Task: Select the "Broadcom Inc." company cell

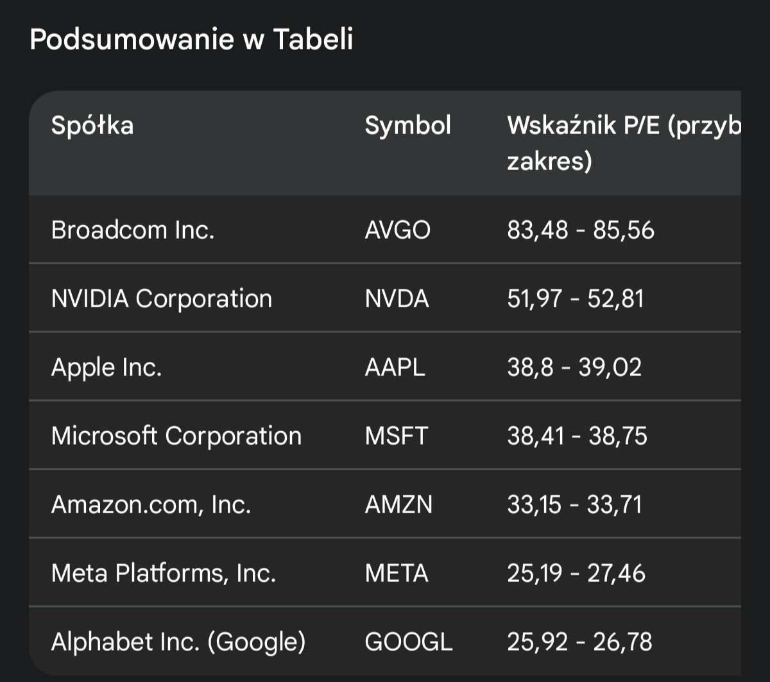Action: coord(132,230)
